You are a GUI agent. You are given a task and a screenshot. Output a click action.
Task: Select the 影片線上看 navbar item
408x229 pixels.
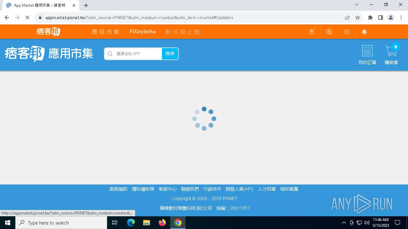click(x=183, y=31)
